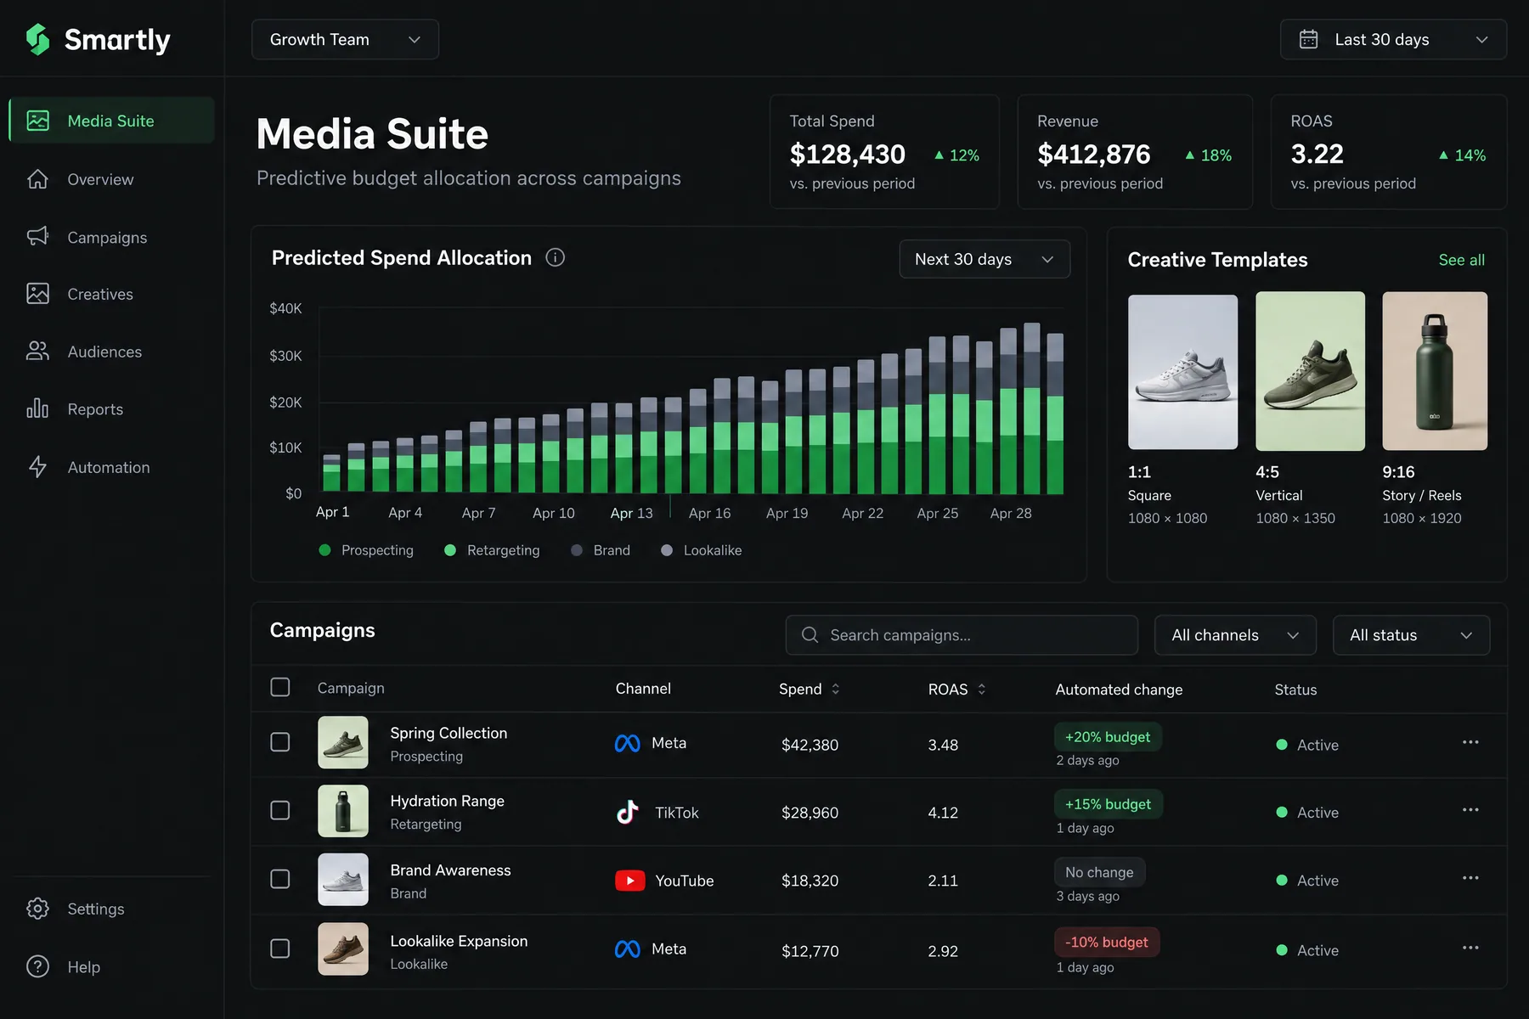The width and height of the screenshot is (1529, 1019).
Task: Open more options for Lookalike Expansion
Action: pyautogui.click(x=1470, y=948)
